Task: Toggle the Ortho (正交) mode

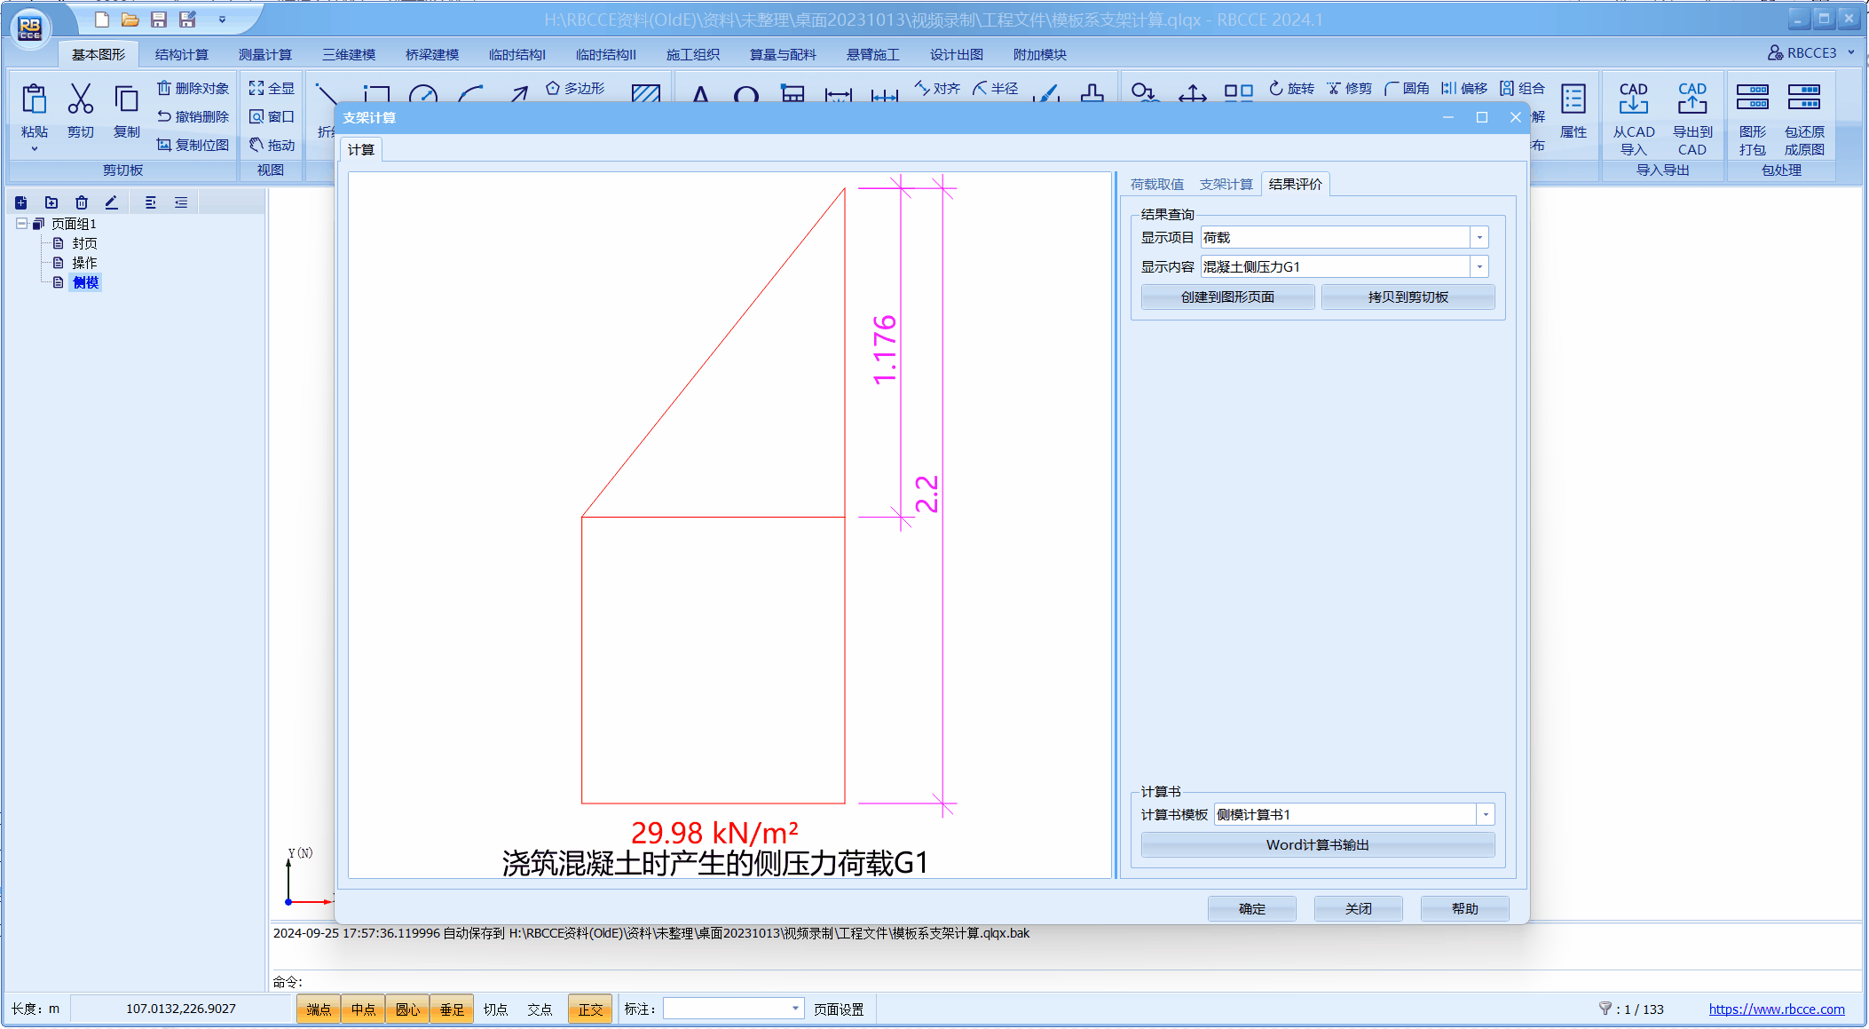Action: (x=590, y=1009)
